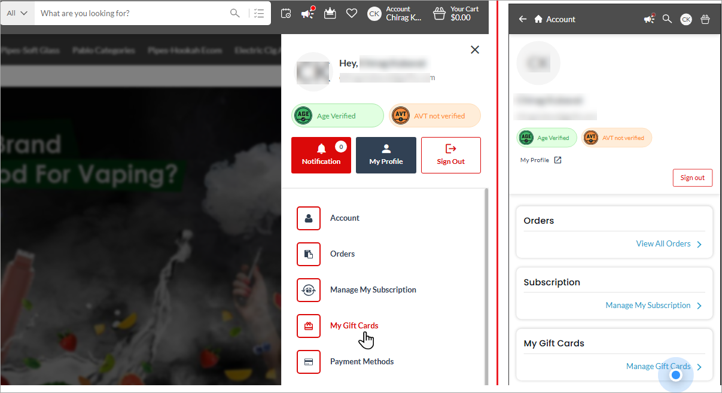Click the CK avatar in mobile header
Image resolution: width=722 pixels, height=393 pixels.
tap(686, 19)
